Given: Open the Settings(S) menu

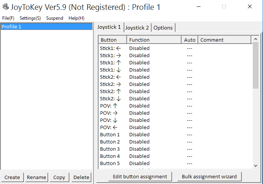Looking at the screenshot, I should (30, 18).
